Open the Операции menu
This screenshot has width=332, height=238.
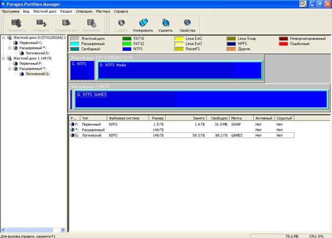pos(84,12)
